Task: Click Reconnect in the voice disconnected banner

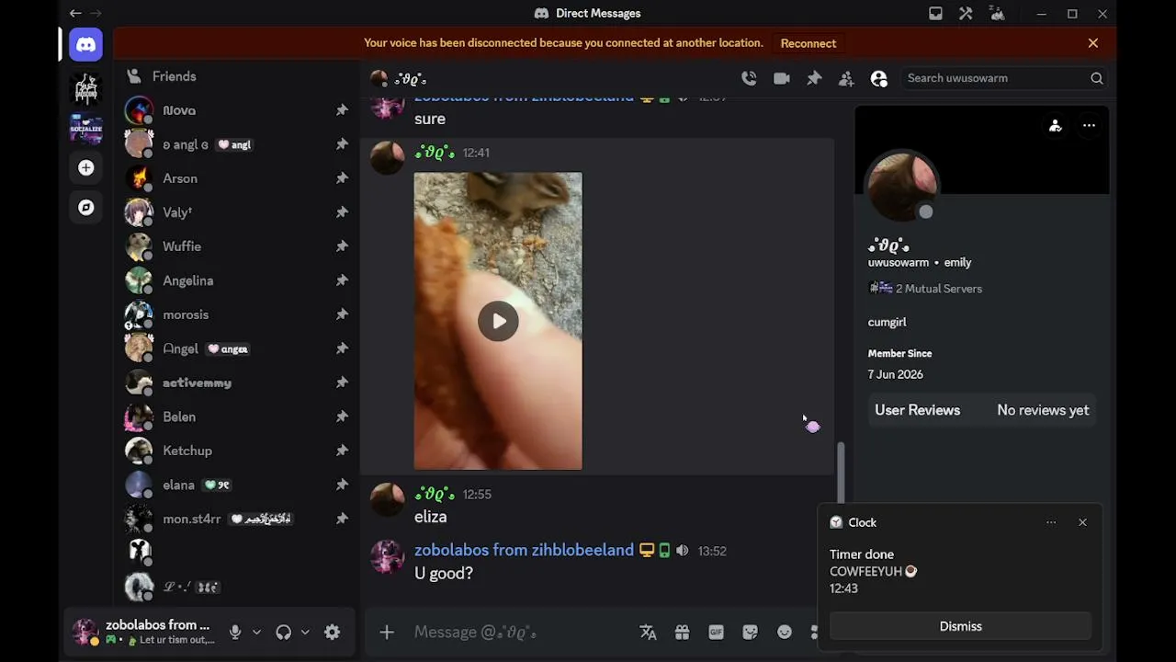Action: [808, 43]
